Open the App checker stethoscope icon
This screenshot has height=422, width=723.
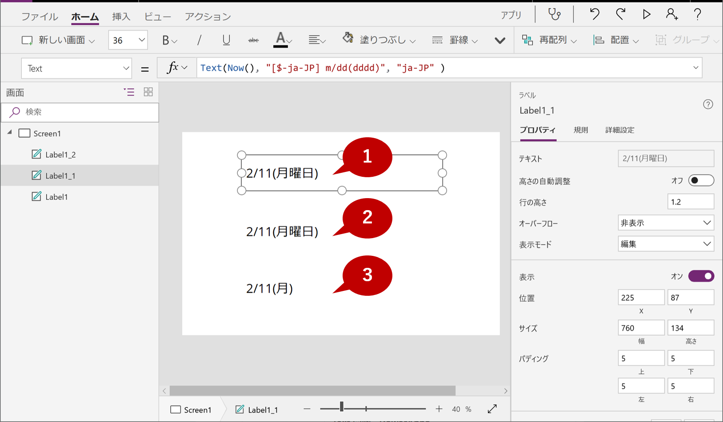(x=554, y=14)
